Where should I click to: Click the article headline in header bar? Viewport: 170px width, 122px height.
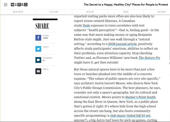pyautogui.click(x=126, y=5)
